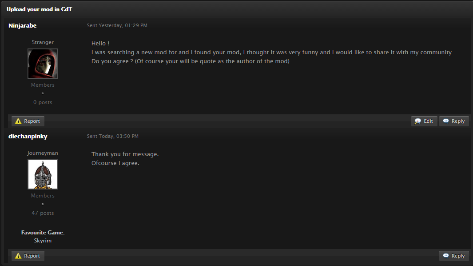Click the '0 posts' count under Ninjarabe
The image size is (473, 266).
pos(43,102)
